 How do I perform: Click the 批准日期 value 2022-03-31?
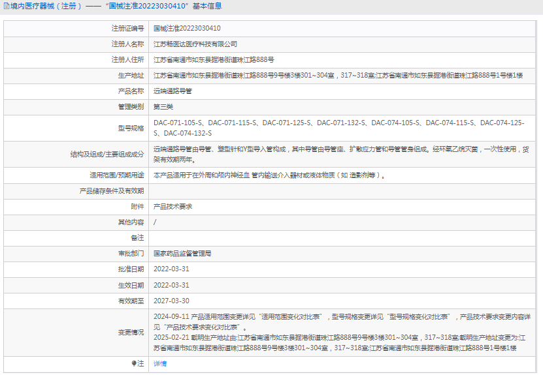[x=171, y=269]
